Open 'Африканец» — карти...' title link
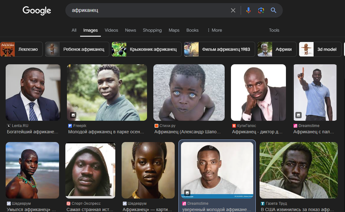345x212 pixels. point(147,209)
